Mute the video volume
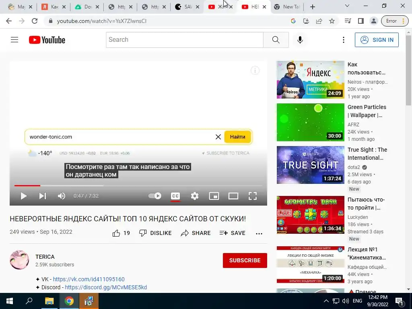This screenshot has height=309, width=412. click(61, 196)
